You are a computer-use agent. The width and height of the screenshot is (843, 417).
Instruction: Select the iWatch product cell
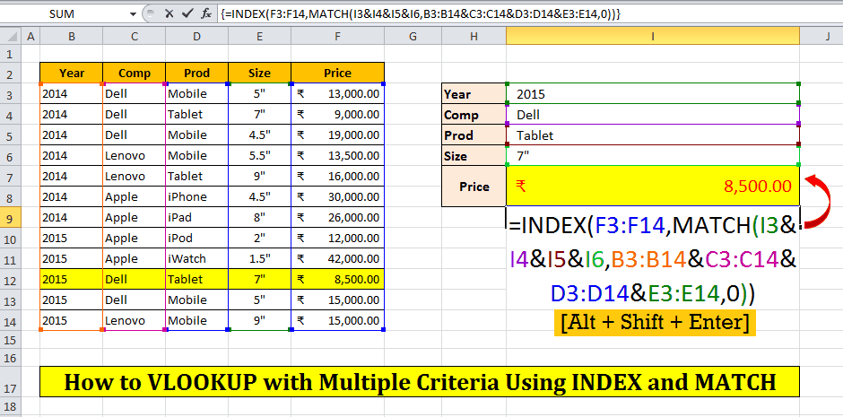tap(196, 258)
